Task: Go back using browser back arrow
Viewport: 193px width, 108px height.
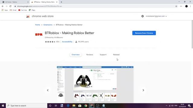Action: coord(3,6)
